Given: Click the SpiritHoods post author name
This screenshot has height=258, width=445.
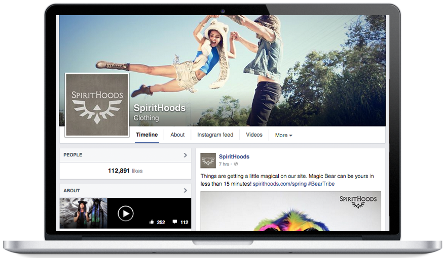Looking at the screenshot, I should [x=234, y=157].
